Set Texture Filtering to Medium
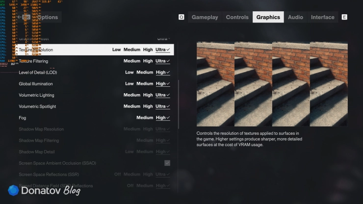The height and width of the screenshot is (204, 363). pos(132,61)
